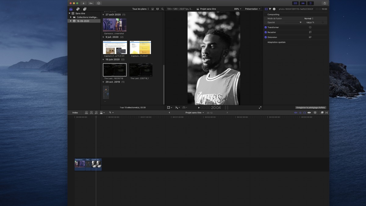Viewport: 366px width, 206px height.
Task: Open the Normal blend mode dropdown
Action: tap(309, 19)
